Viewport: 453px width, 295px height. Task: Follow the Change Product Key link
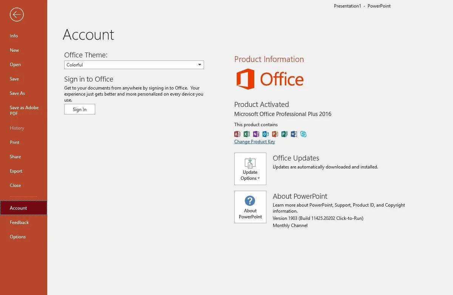tap(255, 142)
